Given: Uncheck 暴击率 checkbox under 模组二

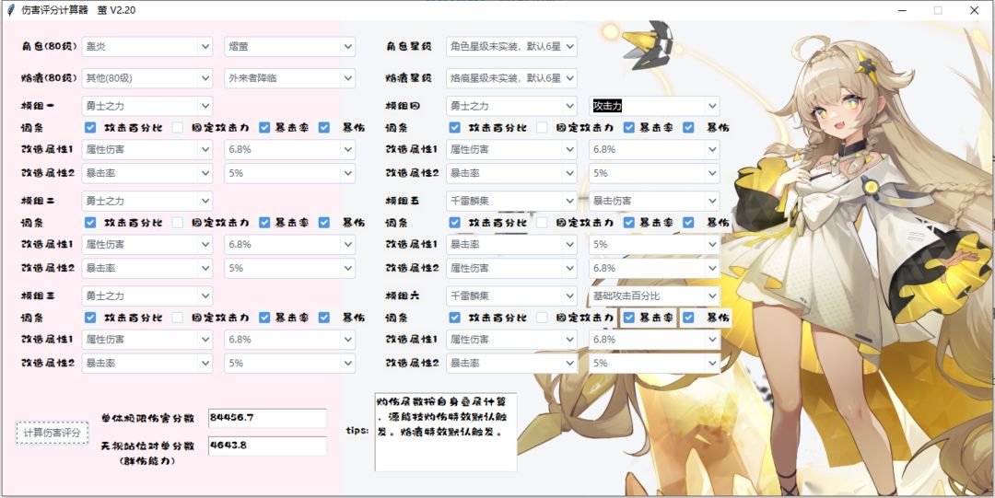Looking at the screenshot, I should click(264, 223).
